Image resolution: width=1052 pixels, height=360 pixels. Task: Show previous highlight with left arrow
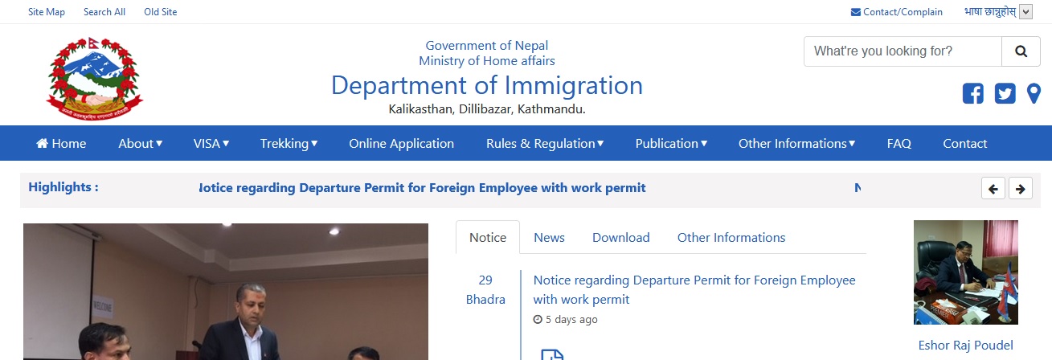click(993, 189)
